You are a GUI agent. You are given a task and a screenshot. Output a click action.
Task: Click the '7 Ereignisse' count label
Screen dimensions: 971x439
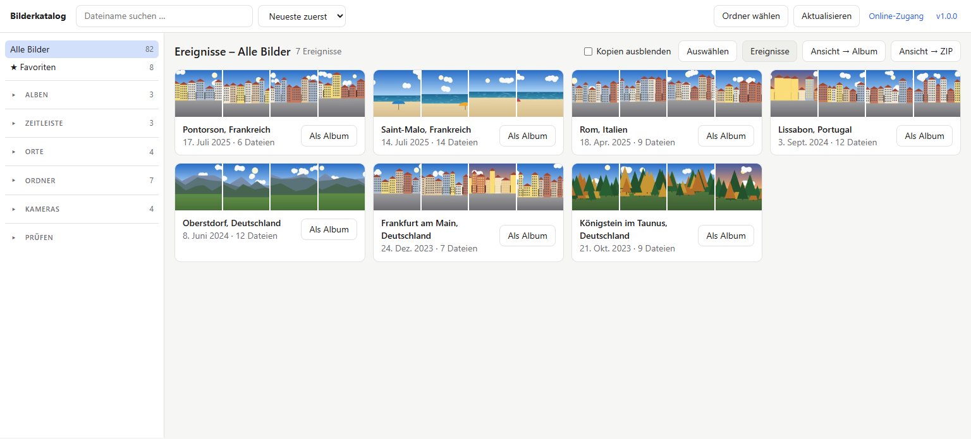click(x=319, y=51)
